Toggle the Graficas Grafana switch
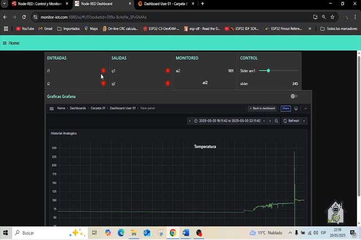The width and height of the screenshot is (361, 240). pyautogui.click(x=293, y=96)
